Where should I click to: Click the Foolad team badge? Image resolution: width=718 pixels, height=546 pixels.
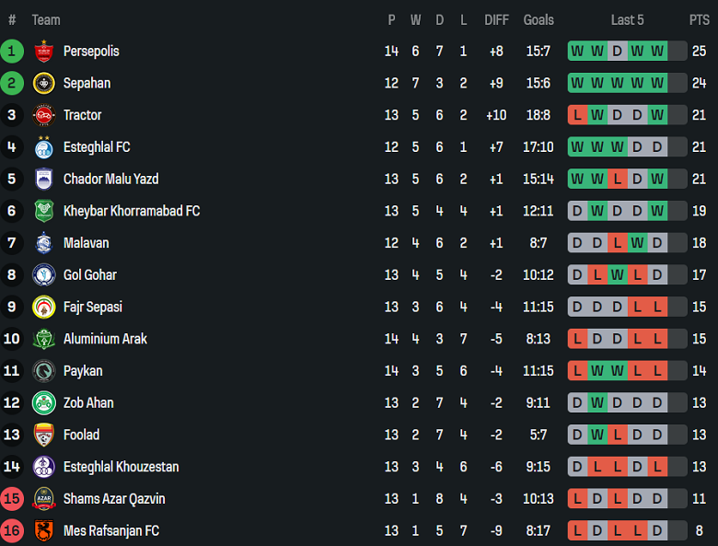43,435
